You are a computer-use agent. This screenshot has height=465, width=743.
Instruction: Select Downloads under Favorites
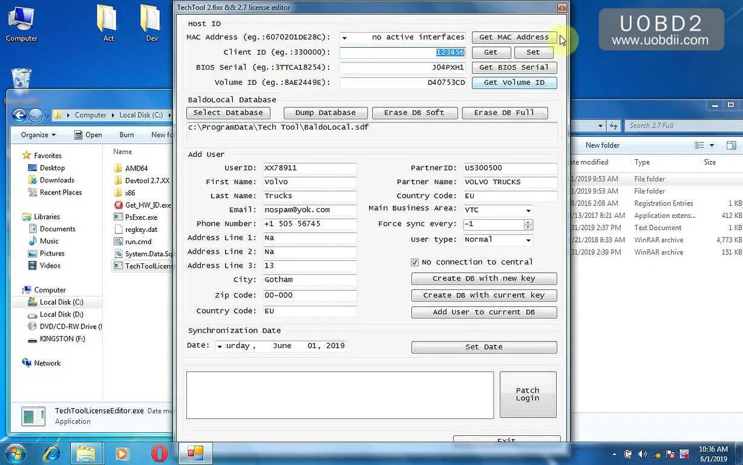click(52, 180)
